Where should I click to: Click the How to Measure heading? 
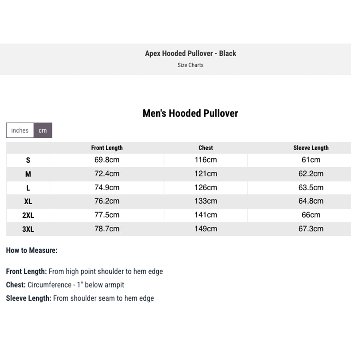pyautogui.click(x=32, y=250)
